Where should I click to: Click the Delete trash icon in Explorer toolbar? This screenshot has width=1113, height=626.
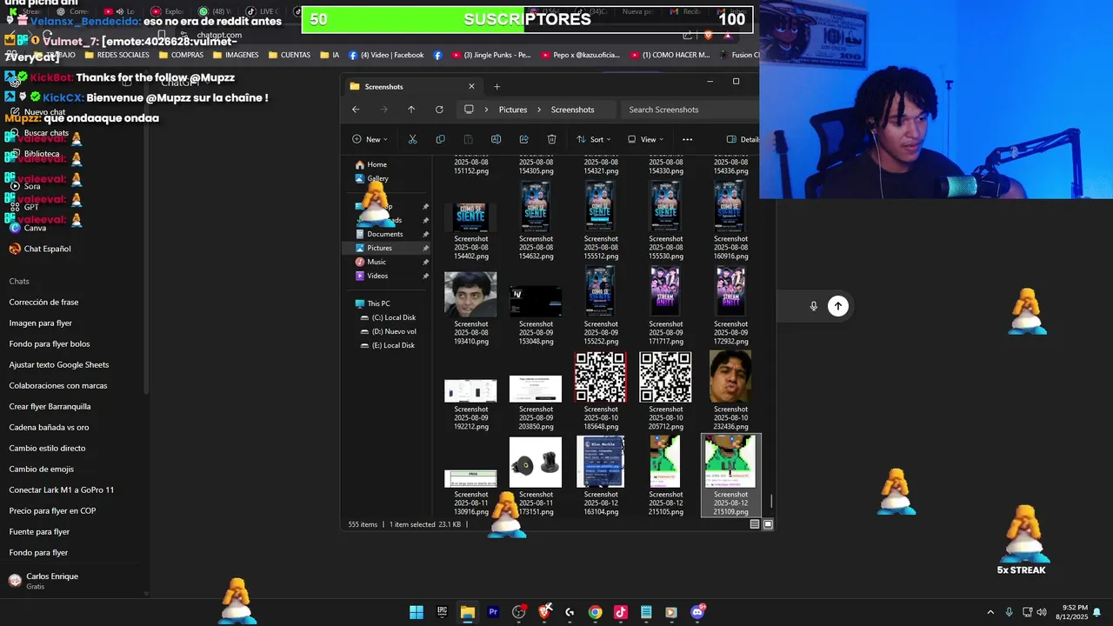pos(551,139)
